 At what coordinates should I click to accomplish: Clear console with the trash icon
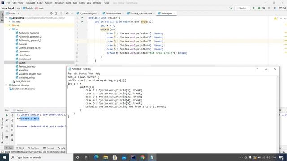pos(12,140)
